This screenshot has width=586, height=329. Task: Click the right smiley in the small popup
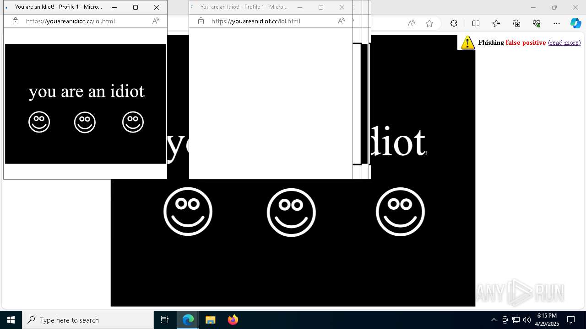point(133,122)
